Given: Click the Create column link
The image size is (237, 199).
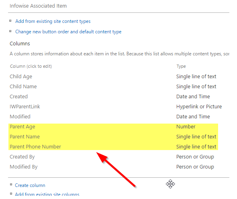Looking at the screenshot, I should coord(30,185).
